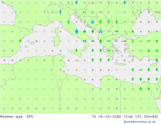161x124 pixels.
Task: Select the blue shower symbol over the Alps
Action: coord(60,12)
